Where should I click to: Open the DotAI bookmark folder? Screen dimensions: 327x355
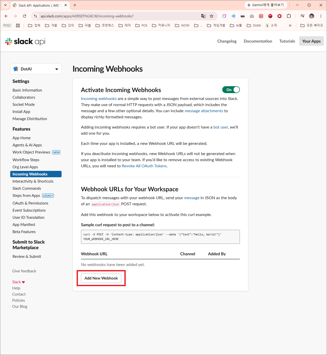(254, 26)
